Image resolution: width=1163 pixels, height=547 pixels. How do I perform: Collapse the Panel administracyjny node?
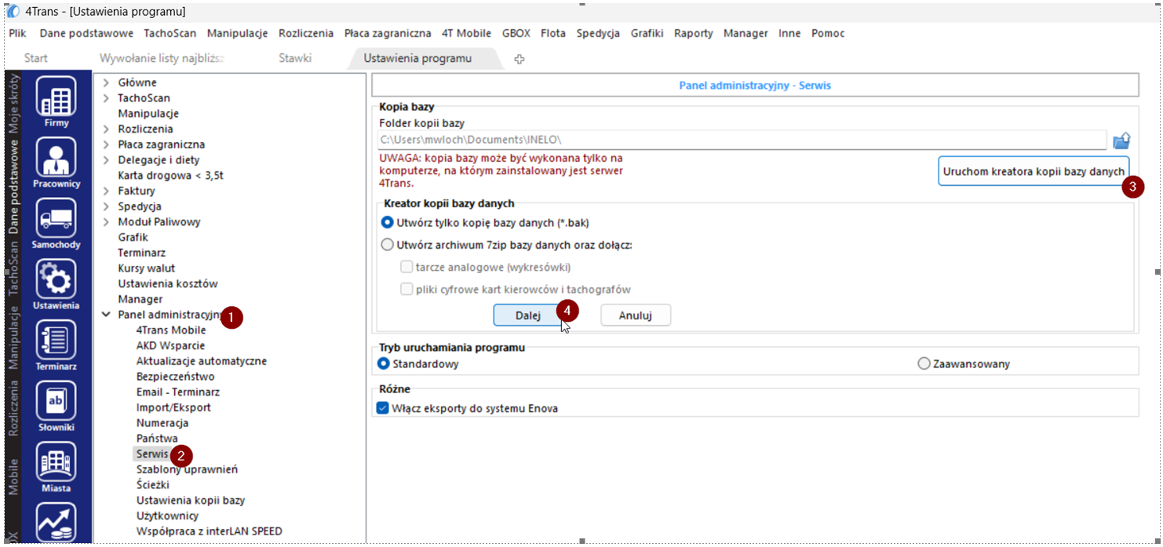click(x=106, y=315)
